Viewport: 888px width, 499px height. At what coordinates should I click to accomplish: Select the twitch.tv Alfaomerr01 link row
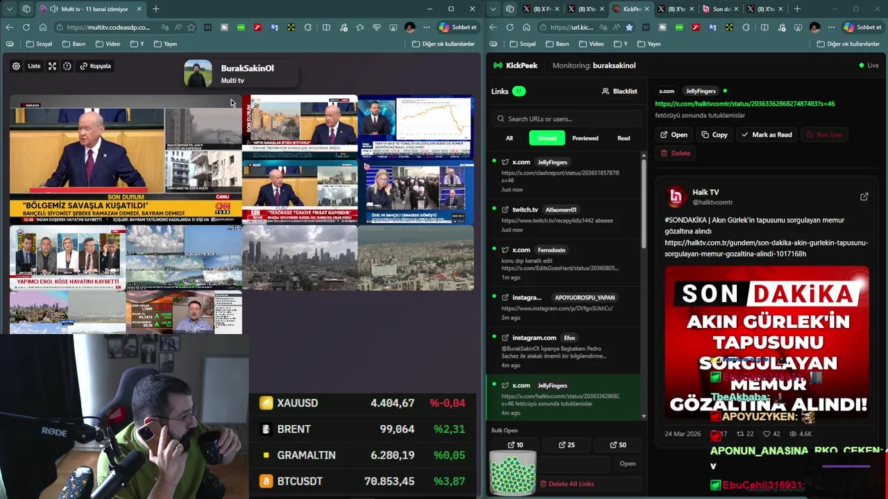coord(564,219)
